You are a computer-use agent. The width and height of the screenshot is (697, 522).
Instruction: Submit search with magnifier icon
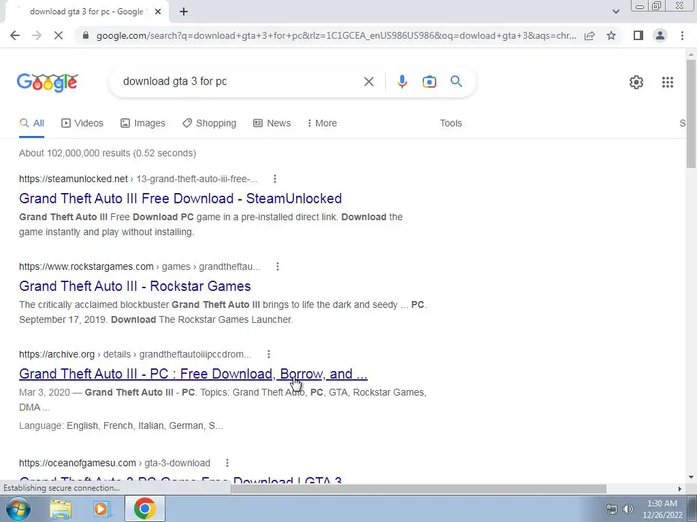(456, 82)
